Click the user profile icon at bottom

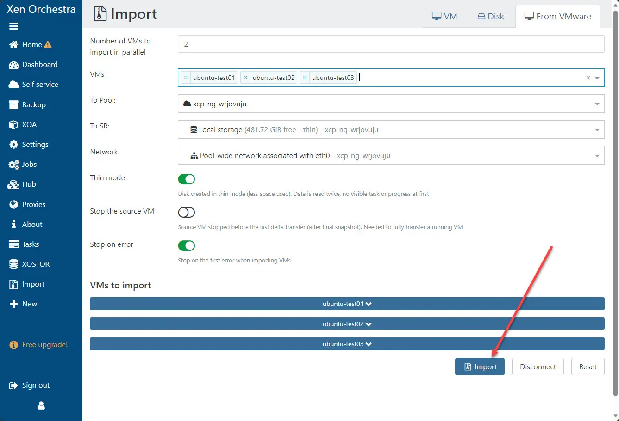click(41, 406)
